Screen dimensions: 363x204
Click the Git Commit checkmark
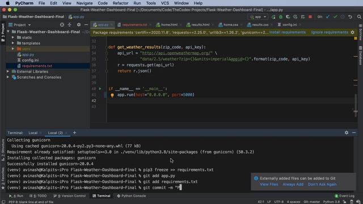click(335, 17)
